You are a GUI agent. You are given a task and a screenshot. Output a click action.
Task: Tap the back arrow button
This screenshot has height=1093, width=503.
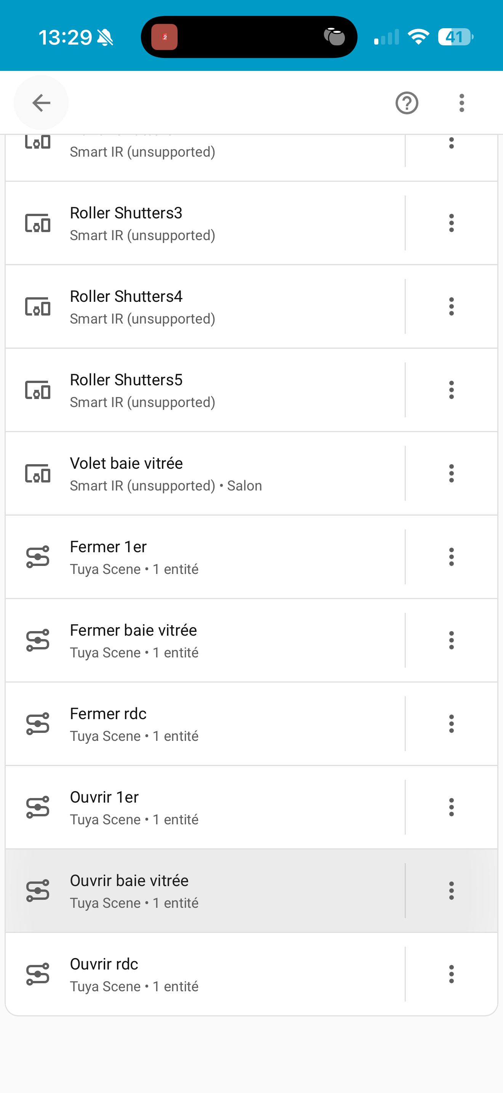pyautogui.click(x=41, y=103)
